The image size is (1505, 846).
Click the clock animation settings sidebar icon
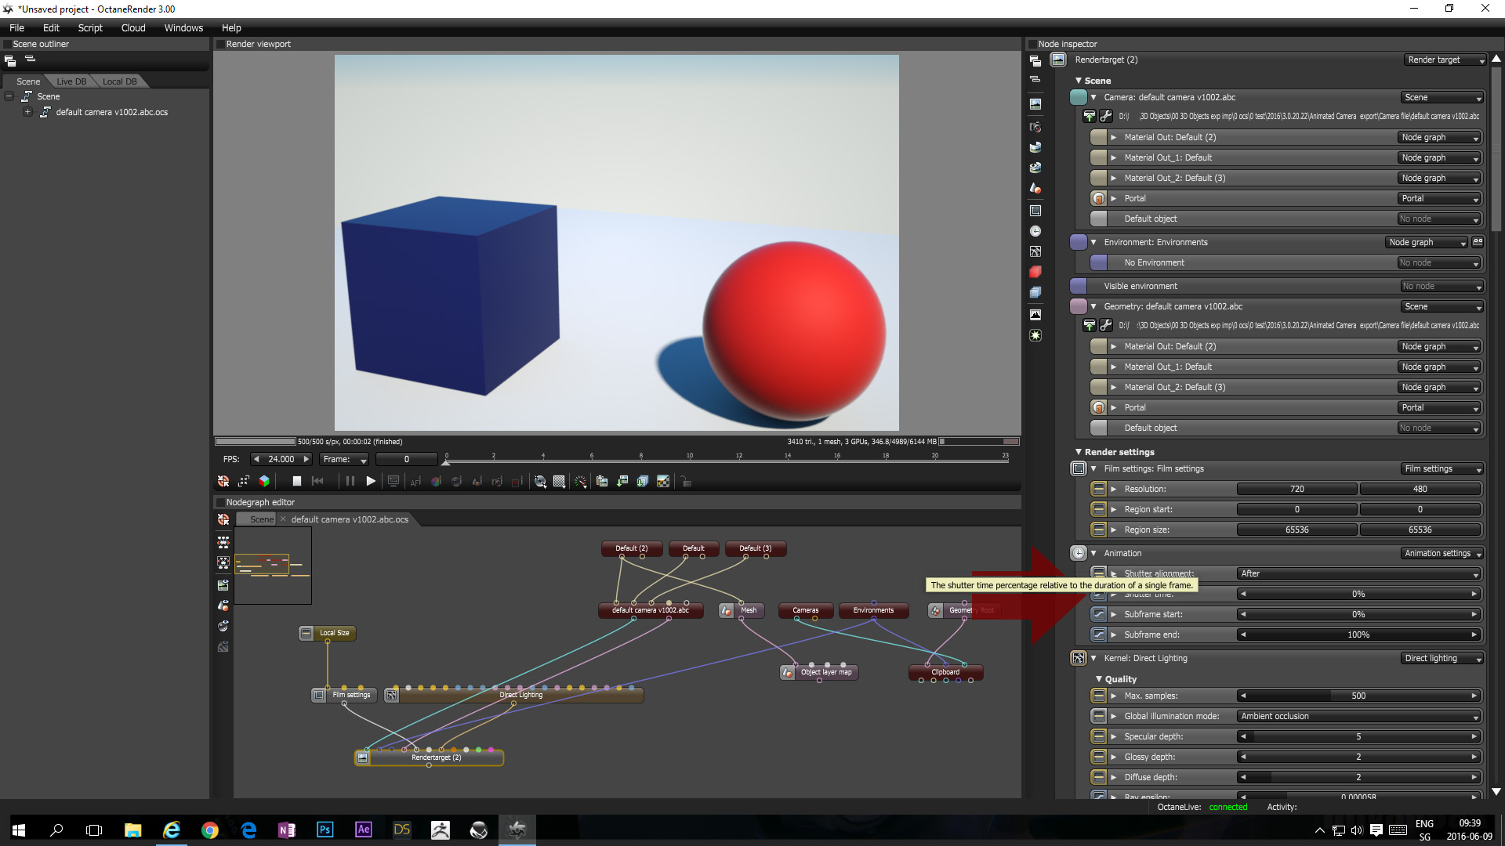coord(1035,231)
